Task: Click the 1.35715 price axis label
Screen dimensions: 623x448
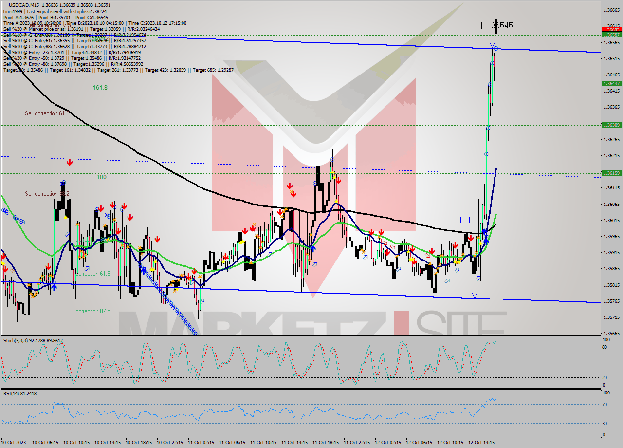Action: click(611, 317)
